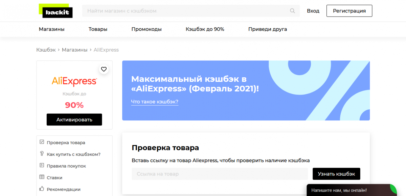The image size is (406, 196).
Task: Open Правила покупок sidebar link
Action: pos(66,166)
